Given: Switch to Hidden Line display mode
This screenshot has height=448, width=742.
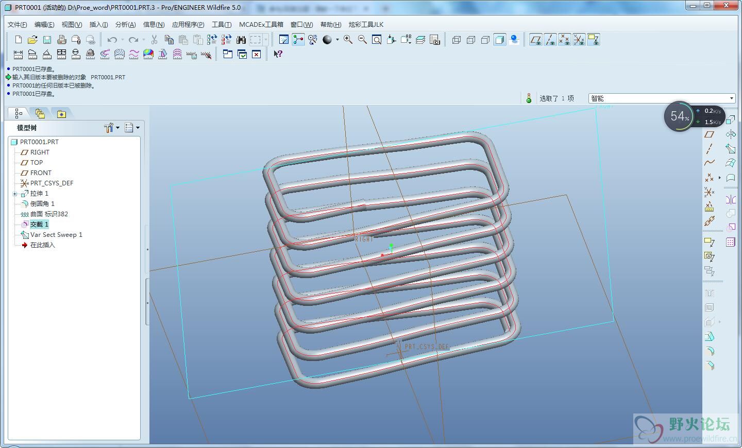Looking at the screenshot, I should [x=470, y=40].
